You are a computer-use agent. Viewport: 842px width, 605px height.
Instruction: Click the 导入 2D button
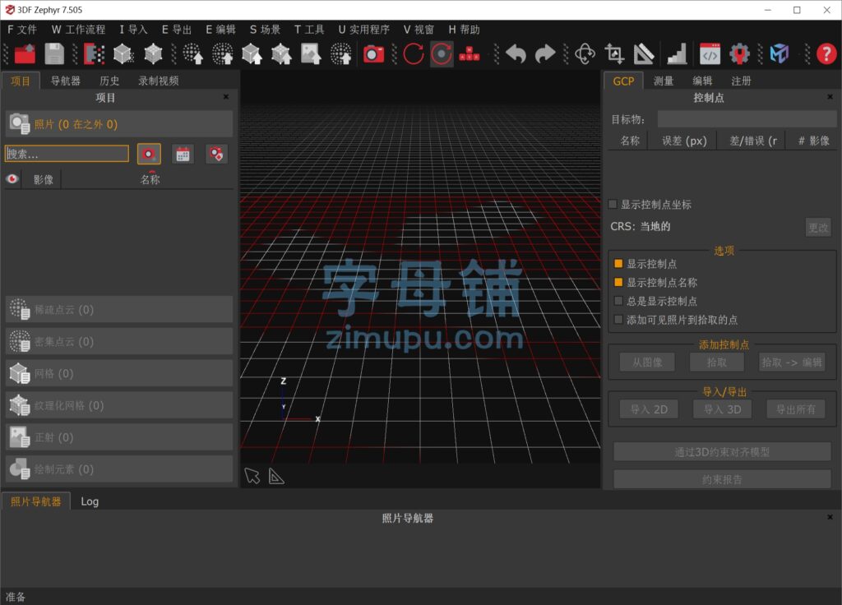click(650, 409)
